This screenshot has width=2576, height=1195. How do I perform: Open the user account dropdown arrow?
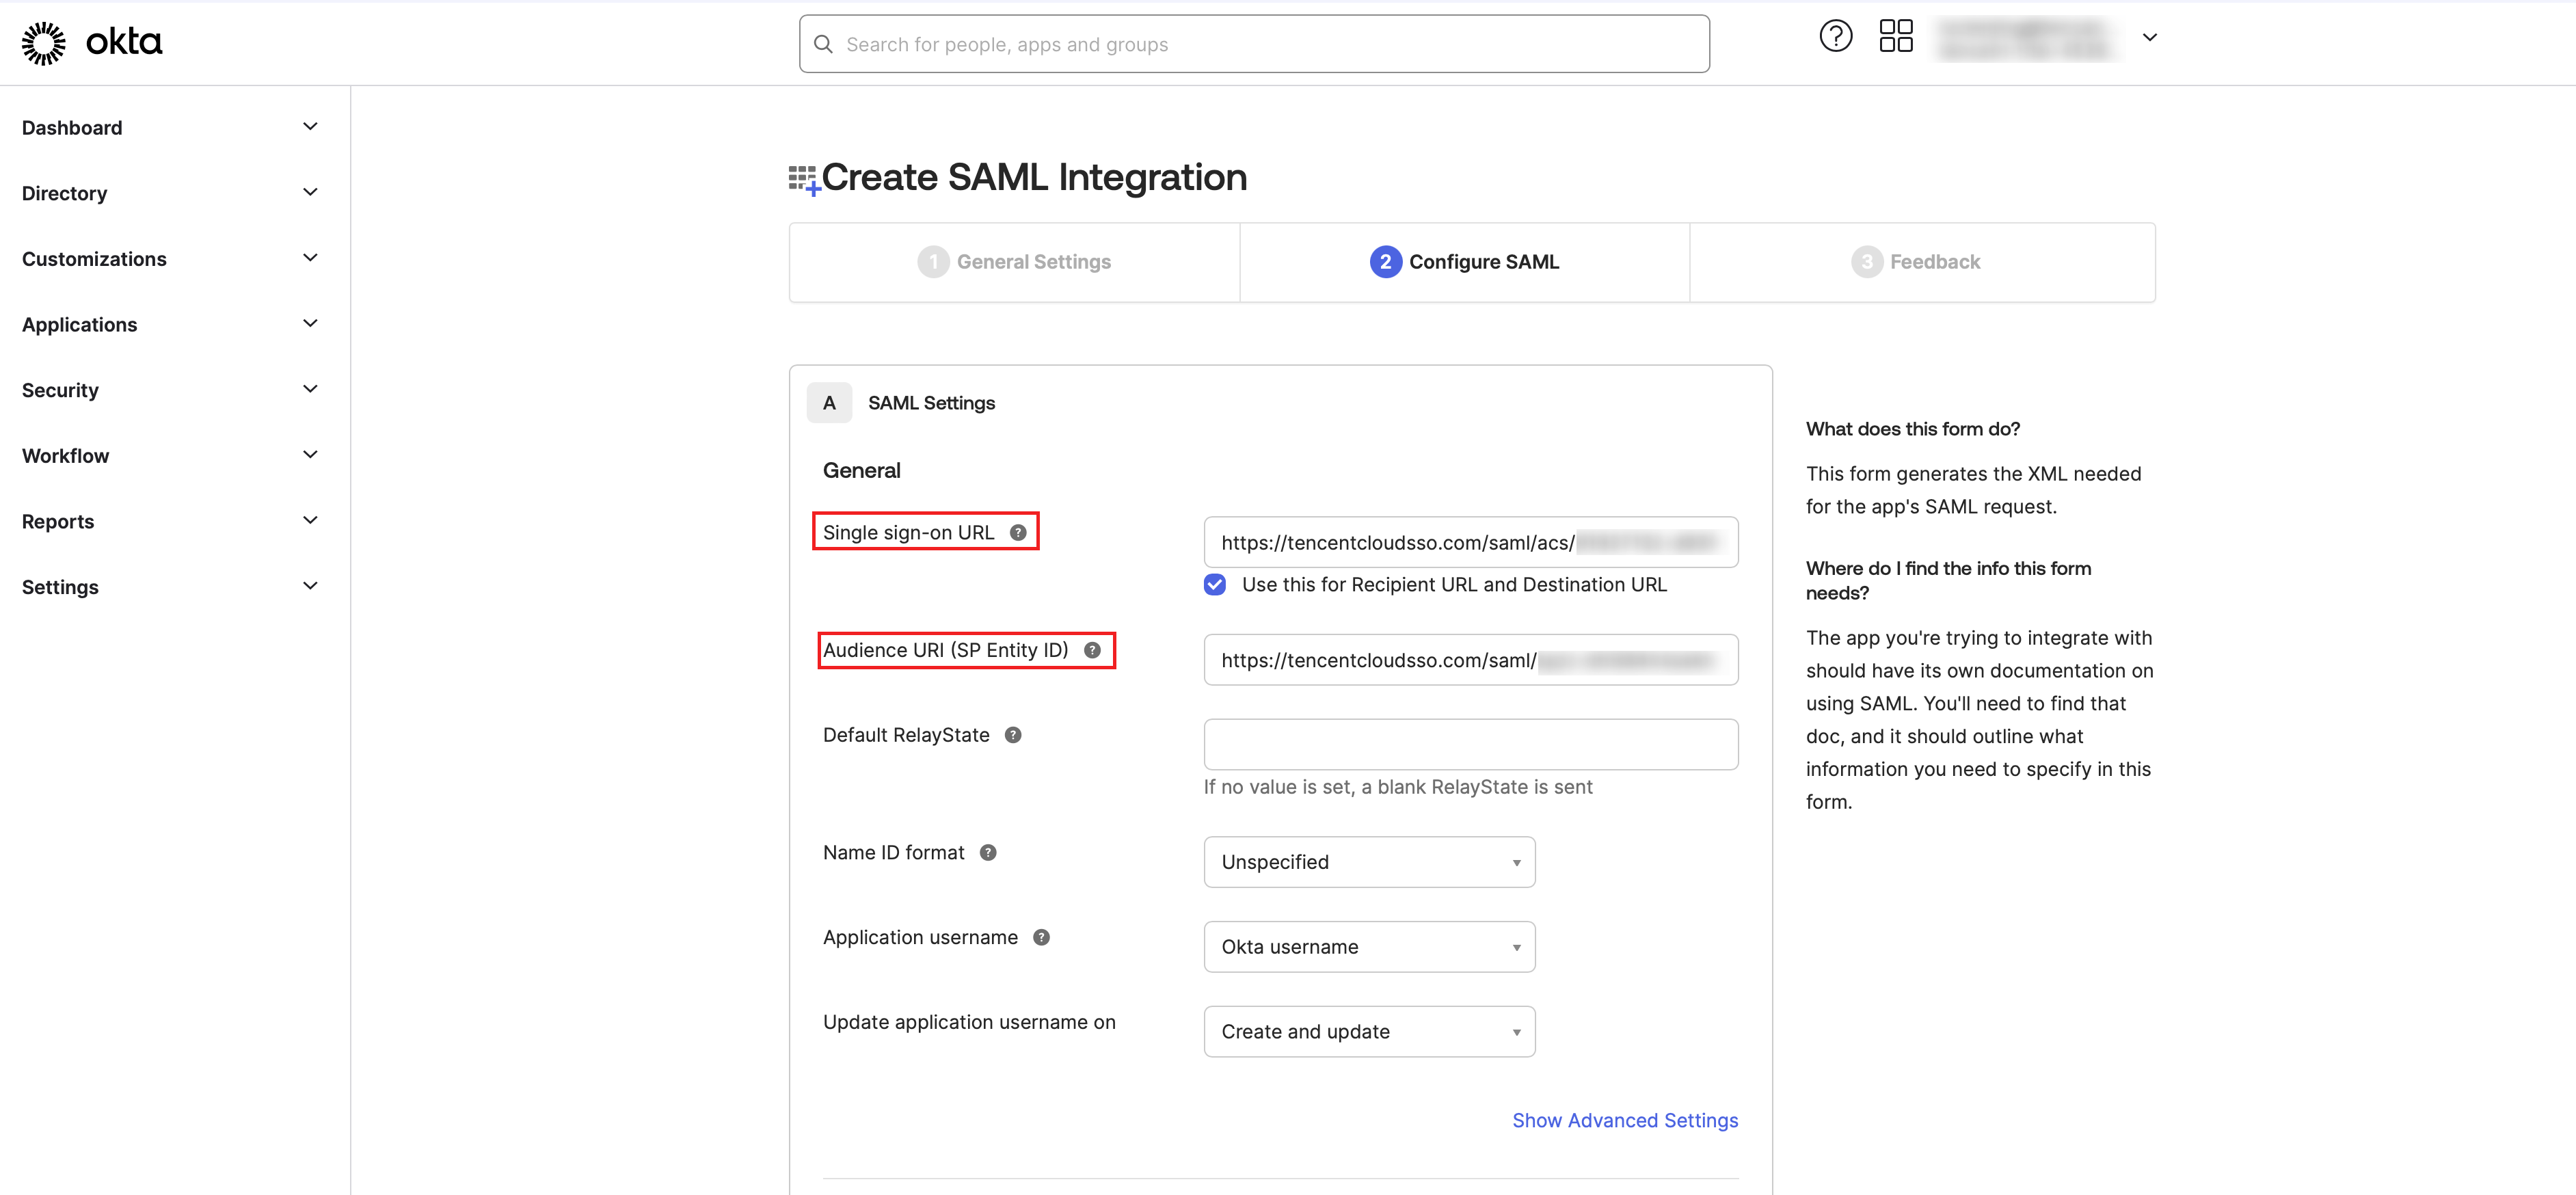pos(2149,38)
